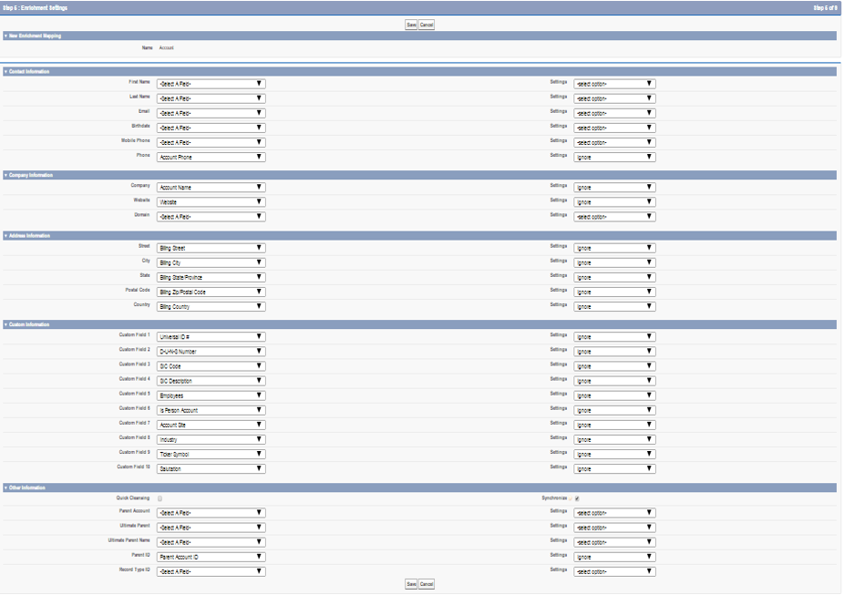
Task: Open the Street field dropdown showing Billing Street
Action: (211, 248)
